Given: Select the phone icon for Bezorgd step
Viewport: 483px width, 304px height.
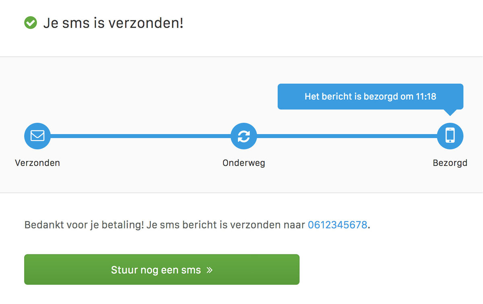Looking at the screenshot, I should 450,136.
